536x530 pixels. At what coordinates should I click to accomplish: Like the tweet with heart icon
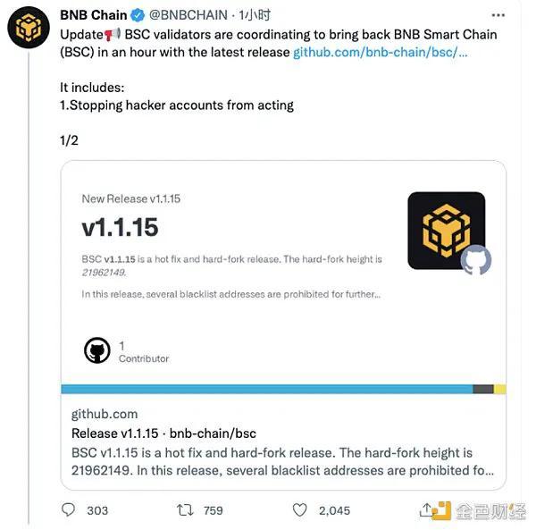point(300,510)
